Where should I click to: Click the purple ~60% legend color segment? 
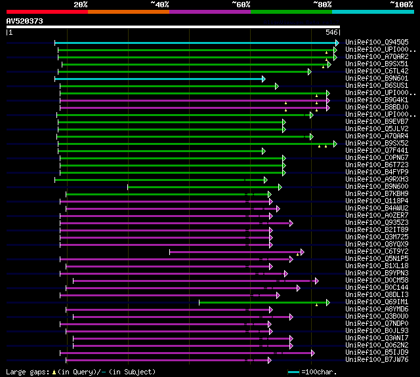(210, 12)
